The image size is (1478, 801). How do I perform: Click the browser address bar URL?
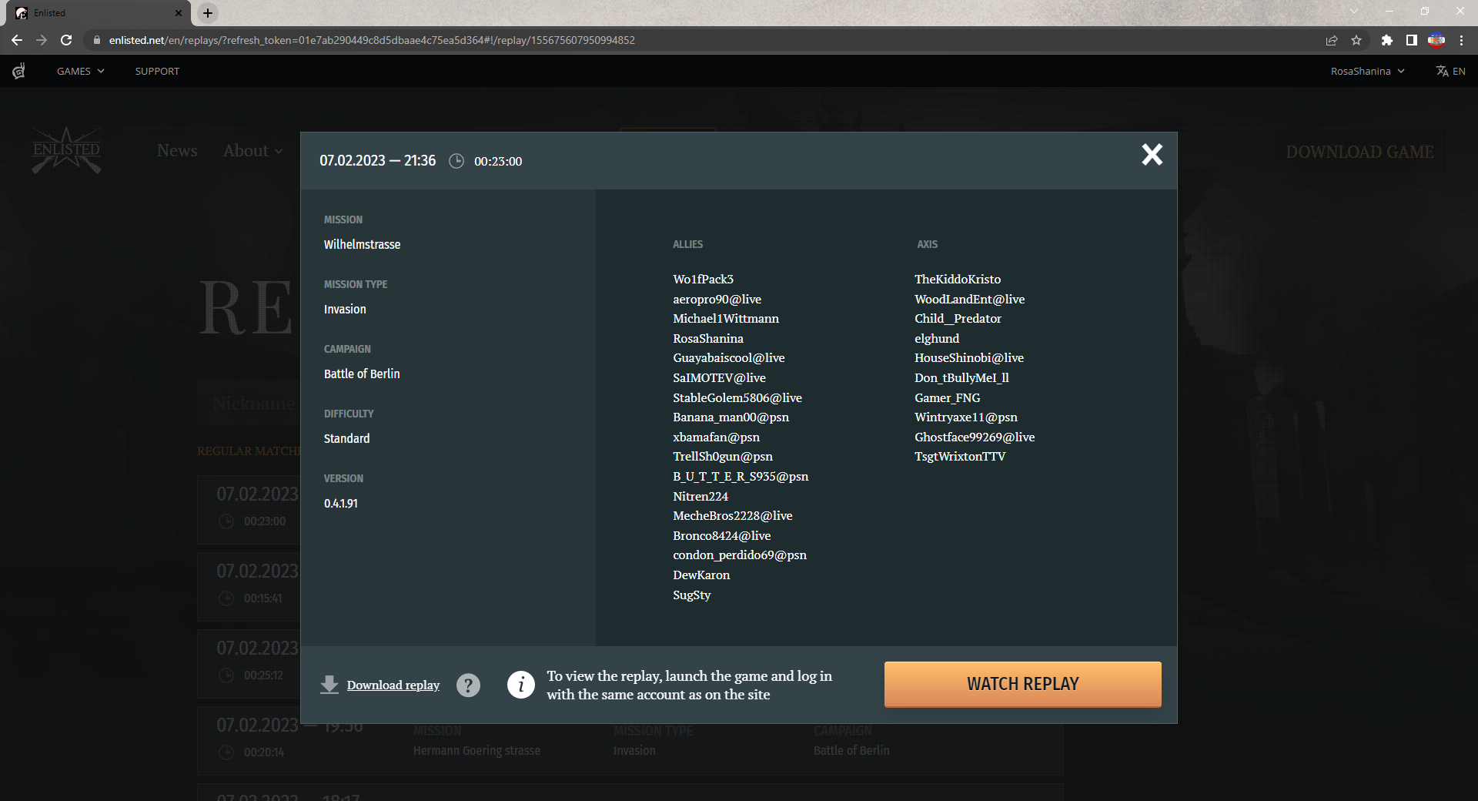[371, 40]
